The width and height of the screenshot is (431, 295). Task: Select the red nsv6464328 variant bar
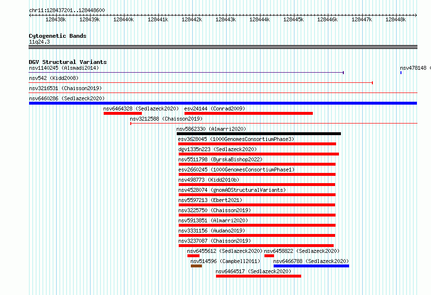coord(123,113)
